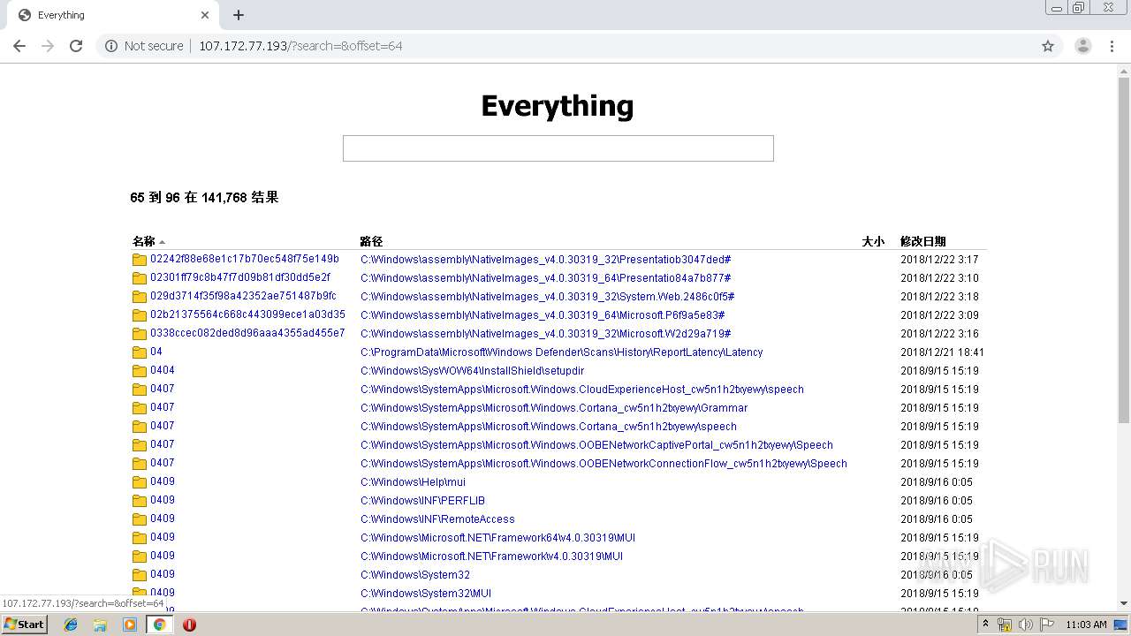Open Framework\v4.0.30319\MUI path
This screenshot has height=636, width=1131.
[491, 556]
